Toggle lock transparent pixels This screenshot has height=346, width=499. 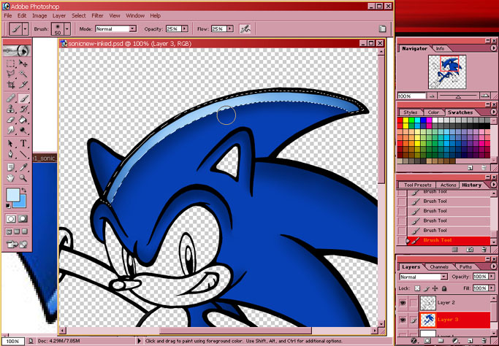click(x=417, y=288)
